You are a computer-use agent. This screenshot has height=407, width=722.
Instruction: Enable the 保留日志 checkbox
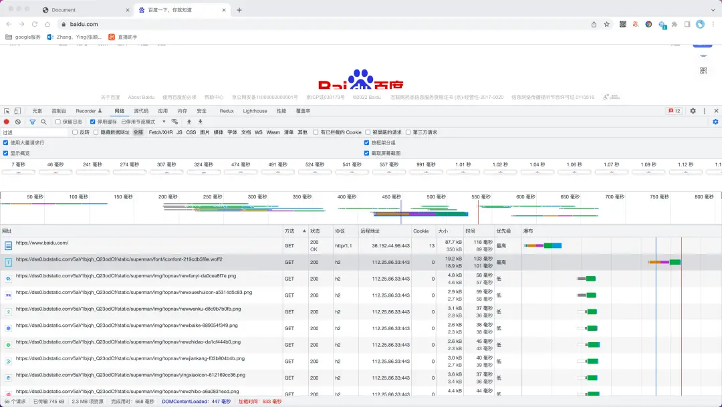pyautogui.click(x=58, y=122)
